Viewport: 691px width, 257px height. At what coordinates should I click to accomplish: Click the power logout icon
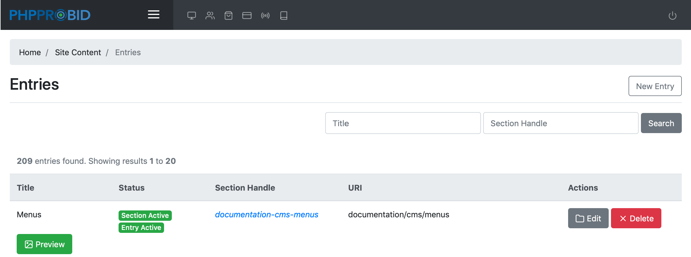click(672, 16)
